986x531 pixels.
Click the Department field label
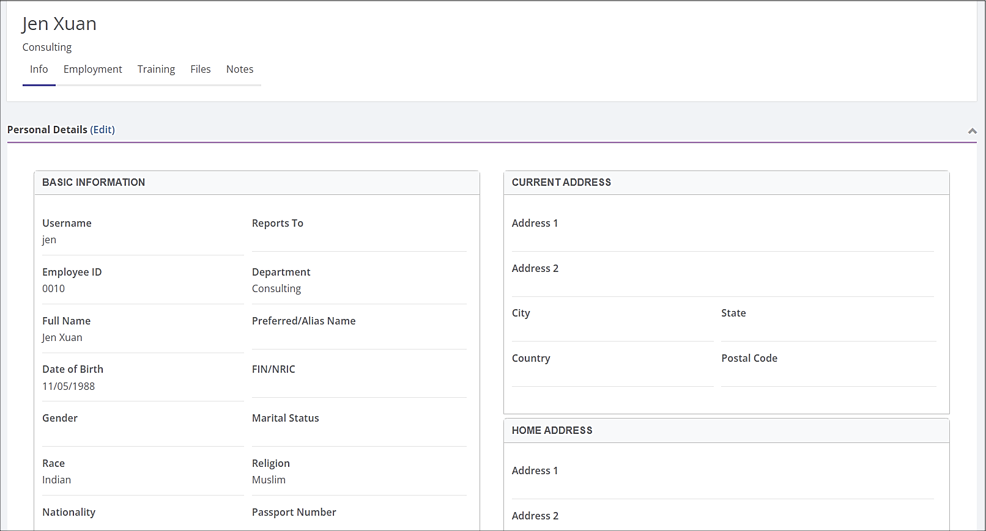click(x=281, y=272)
